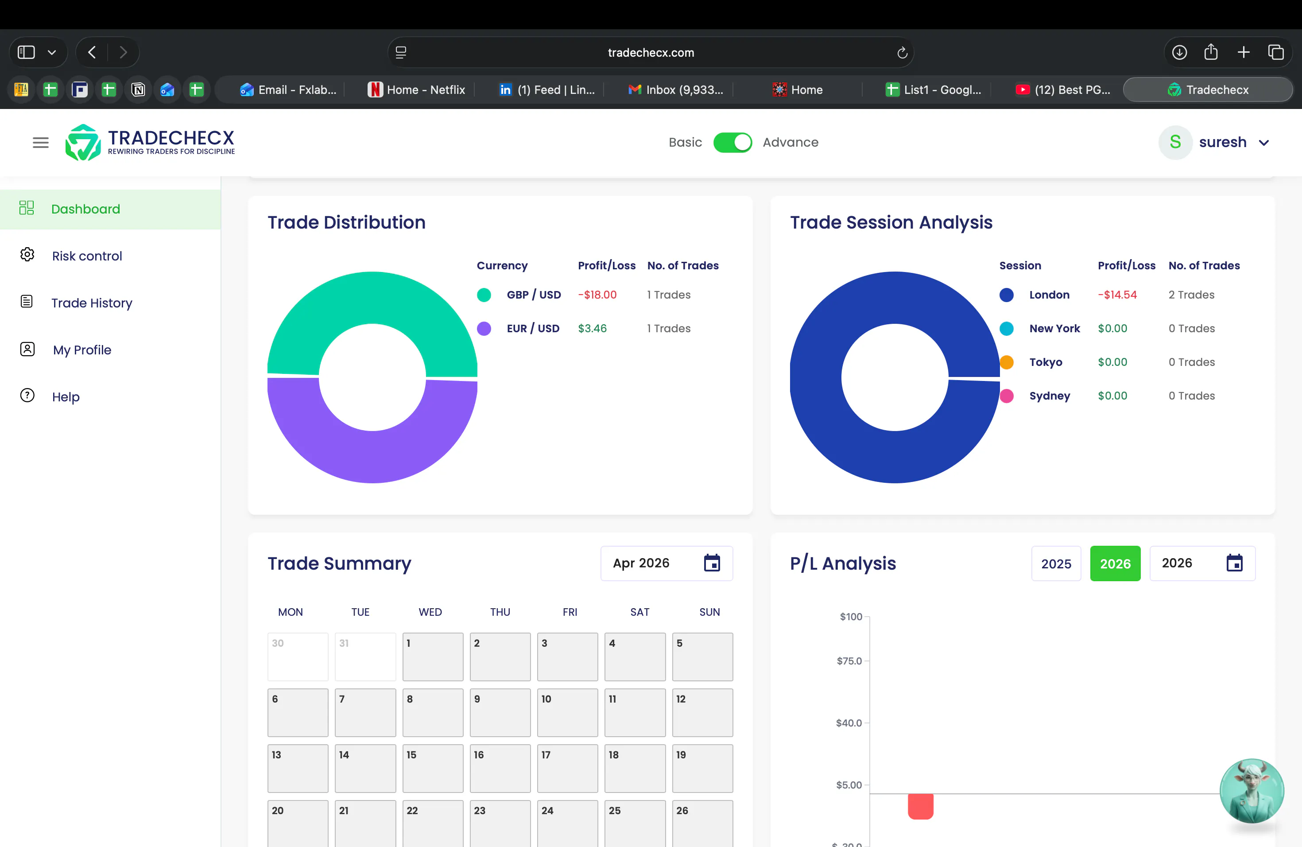
Task: Select the 2025 year button
Action: point(1056,563)
